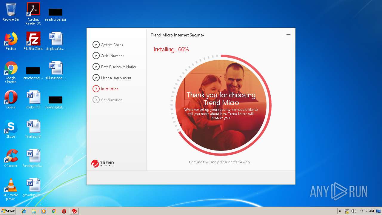Select the Serial Number step label
Viewport: 382px width, 215px height.
[112, 56]
